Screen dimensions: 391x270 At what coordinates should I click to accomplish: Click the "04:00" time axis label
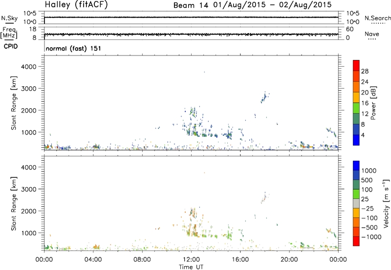coord(93,260)
